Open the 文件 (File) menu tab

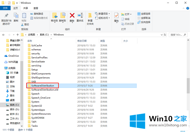5,8
